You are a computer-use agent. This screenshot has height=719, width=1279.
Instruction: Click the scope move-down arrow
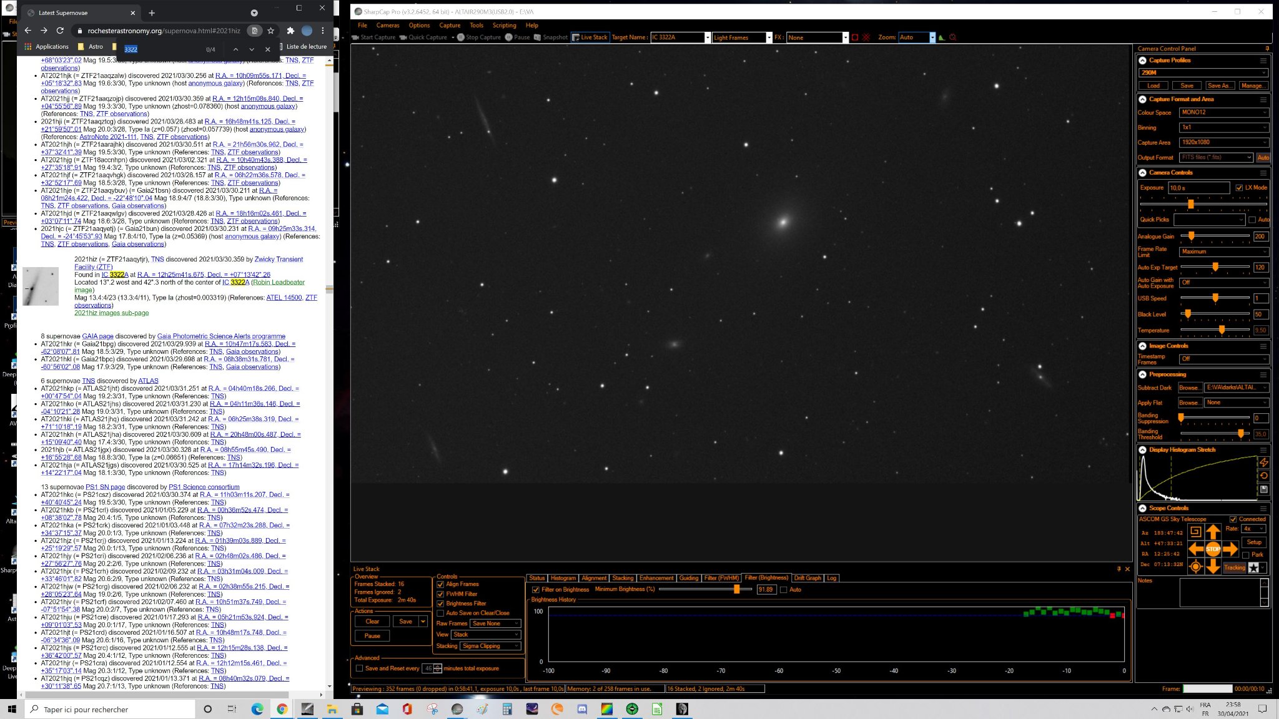pyautogui.click(x=1213, y=567)
